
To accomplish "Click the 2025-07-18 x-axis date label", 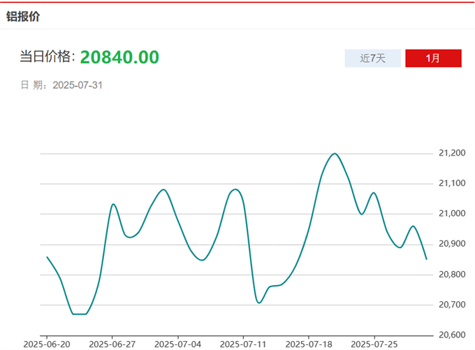I will (309, 344).
